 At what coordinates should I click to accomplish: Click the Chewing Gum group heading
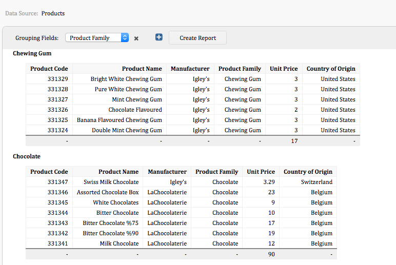(x=32, y=53)
